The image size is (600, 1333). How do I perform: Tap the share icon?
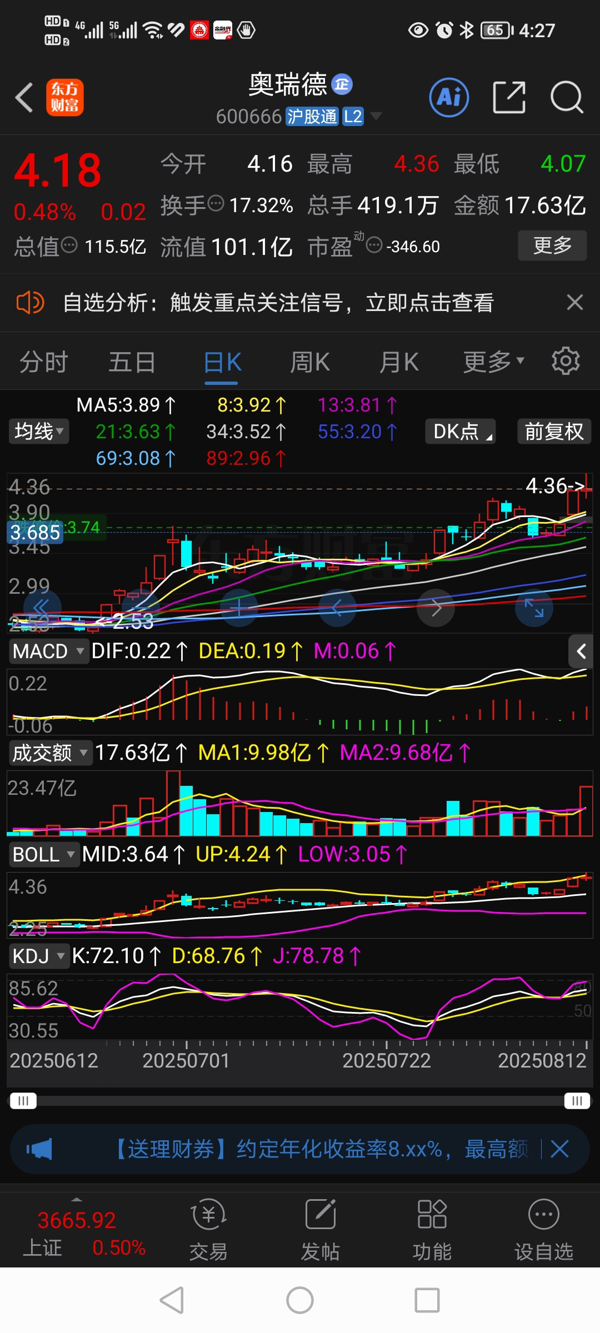coord(509,97)
